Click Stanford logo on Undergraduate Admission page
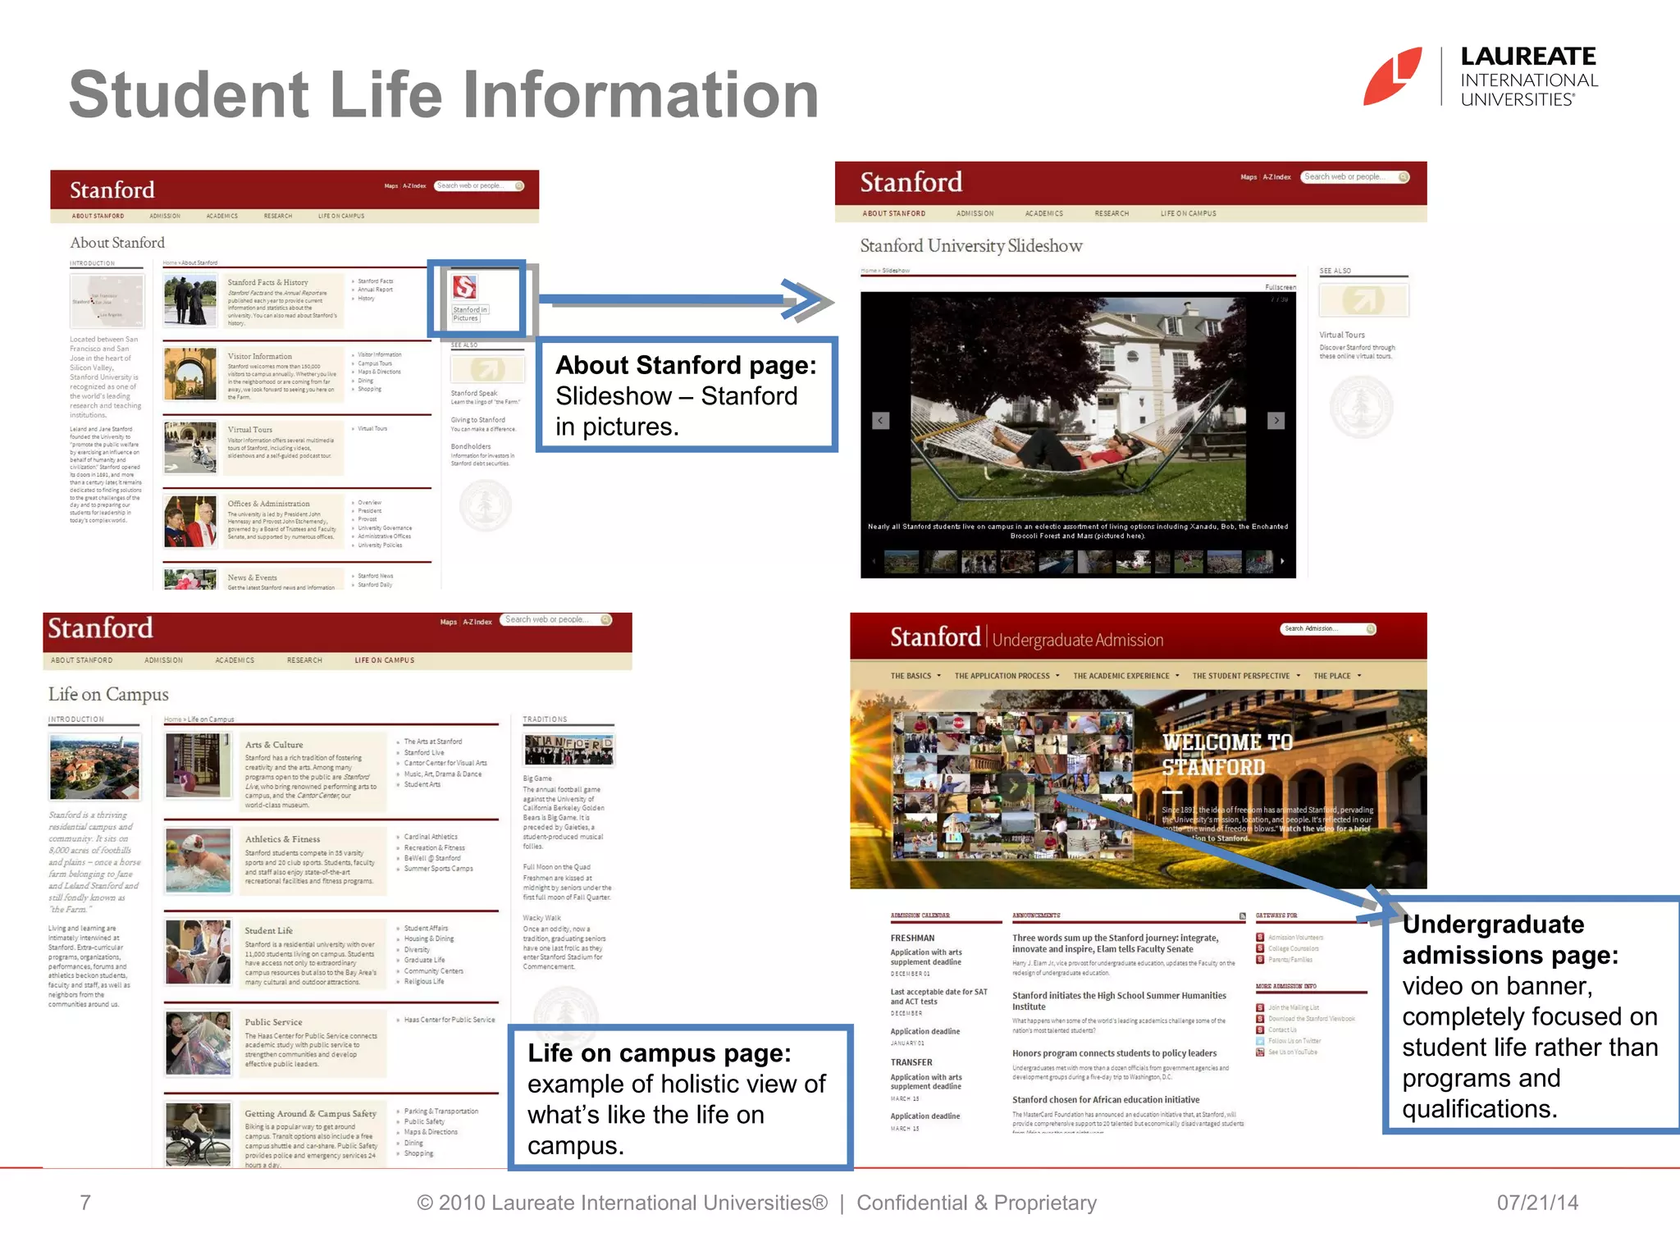The image size is (1680, 1260). (935, 637)
